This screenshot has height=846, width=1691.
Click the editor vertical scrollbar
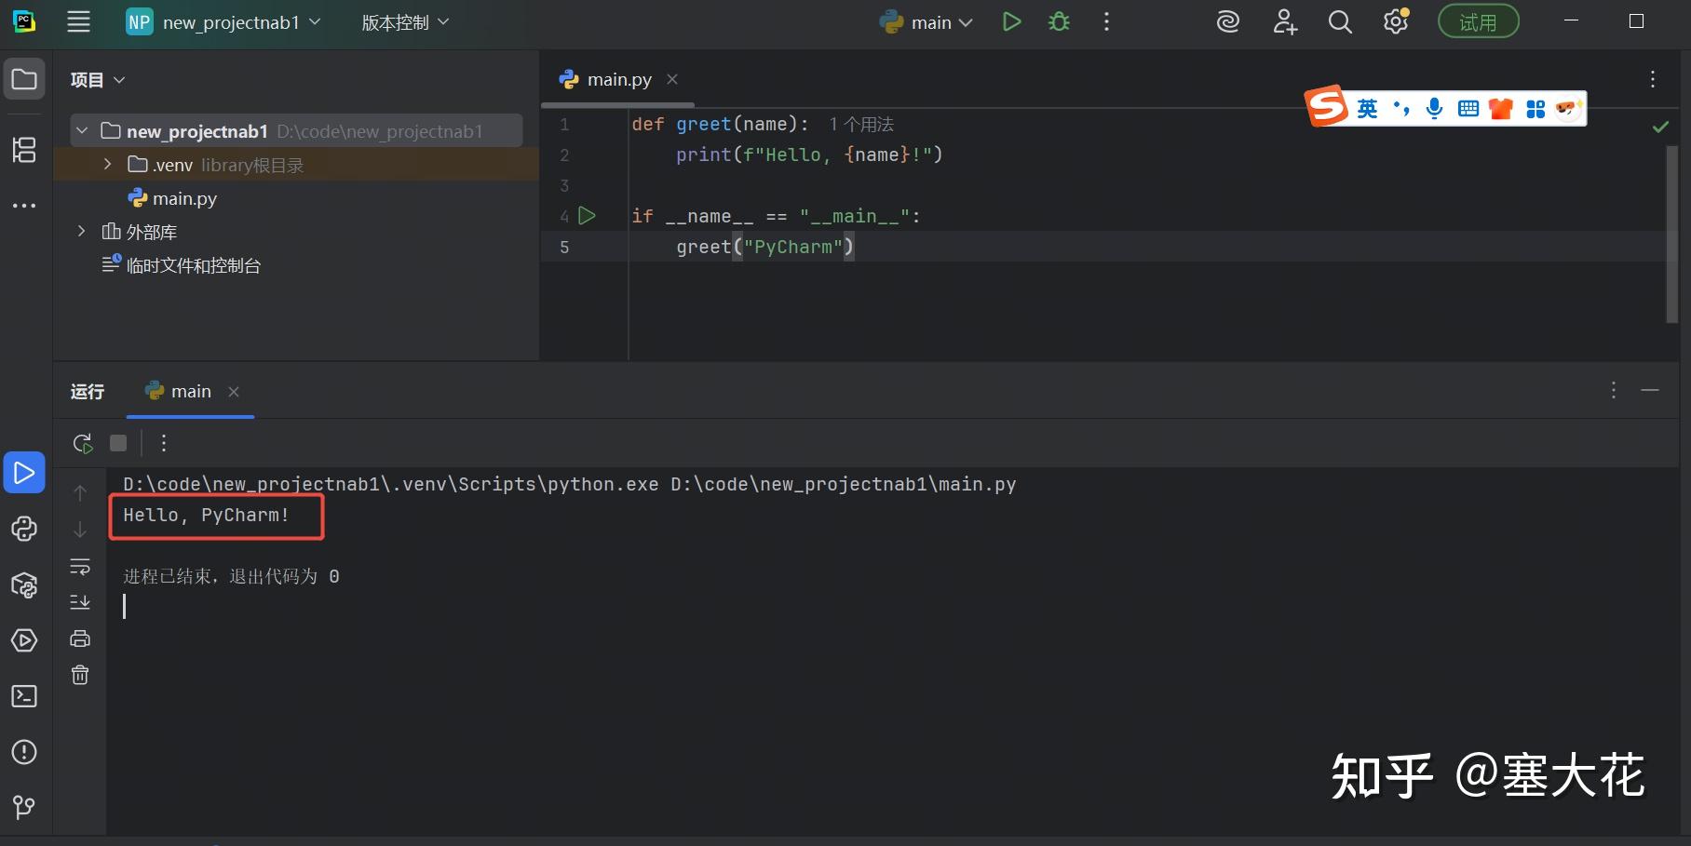1671,235
